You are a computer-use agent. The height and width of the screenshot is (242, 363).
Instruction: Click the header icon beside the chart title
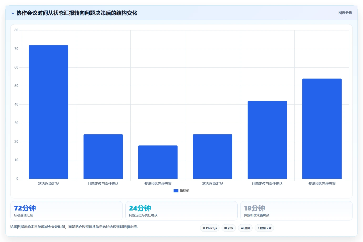pyautogui.click(x=12, y=13)
